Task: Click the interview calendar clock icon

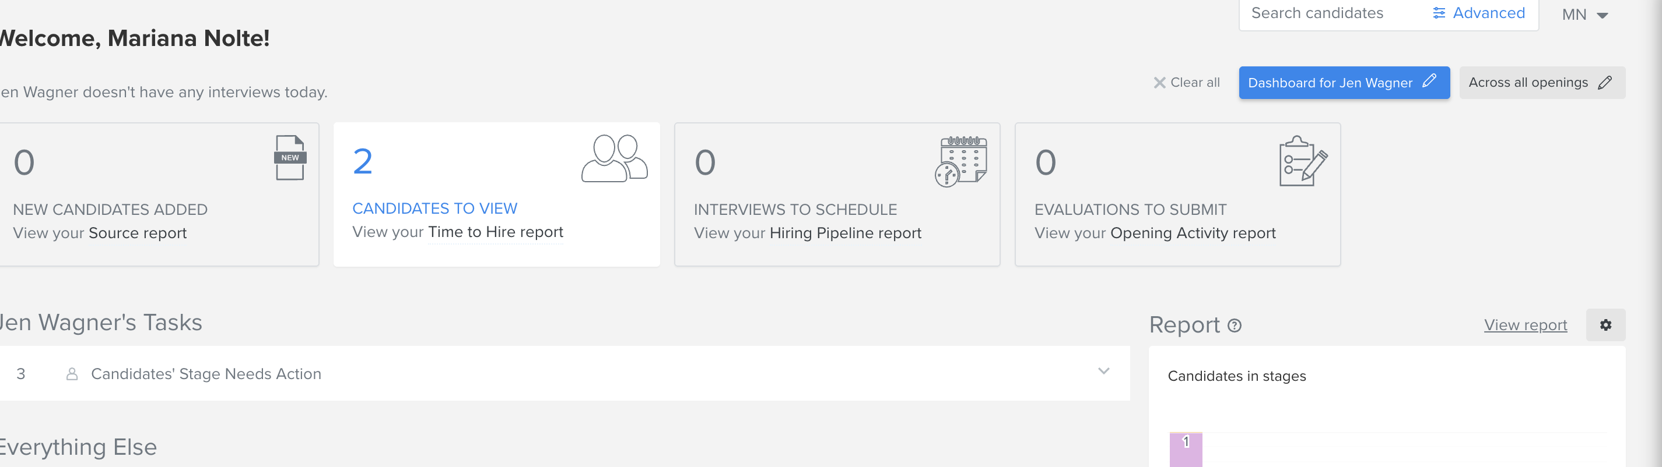Action: [960, 161]
